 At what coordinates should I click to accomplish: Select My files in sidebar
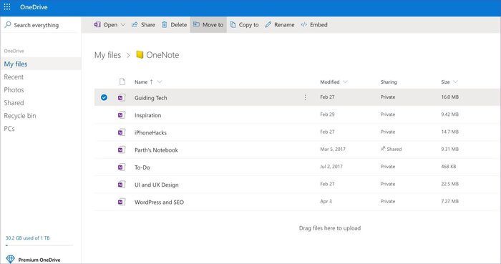[41, 64]
